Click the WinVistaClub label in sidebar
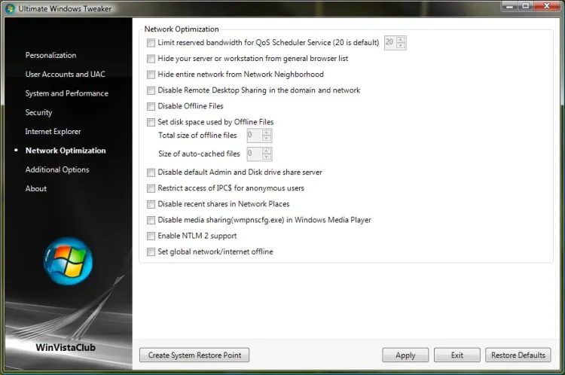Viewport: 565px width, 375px height. pyautogui.click(x=66, y=348)
